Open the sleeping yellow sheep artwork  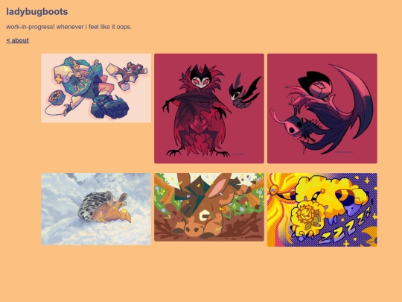[x=322, y=210]
